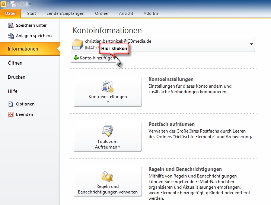Image resolution: width=271 pixels, height=205 pixels.
Task: Choose Öffnen in the left sidebar
Action: [x=15, y=63]
